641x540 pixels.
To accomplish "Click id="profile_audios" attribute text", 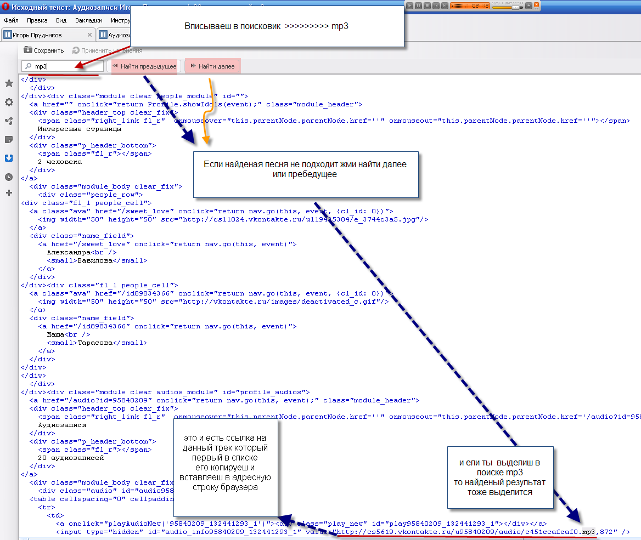I will click(263, 392).
